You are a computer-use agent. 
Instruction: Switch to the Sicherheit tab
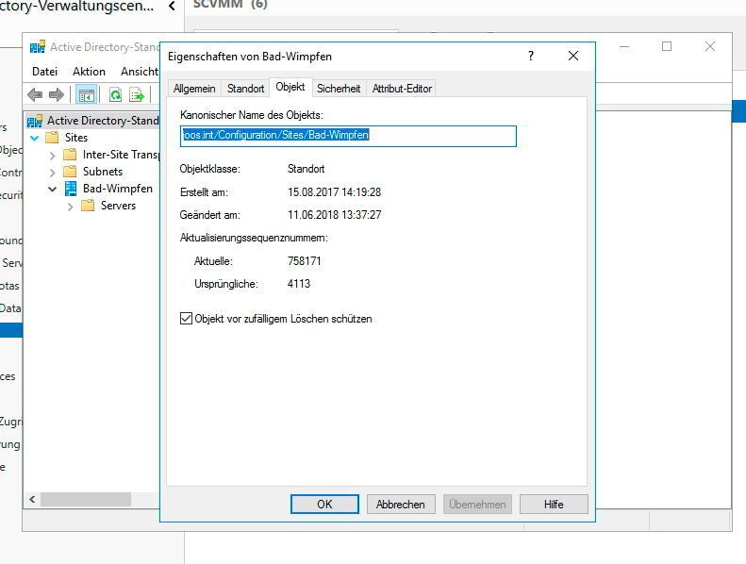339,89
